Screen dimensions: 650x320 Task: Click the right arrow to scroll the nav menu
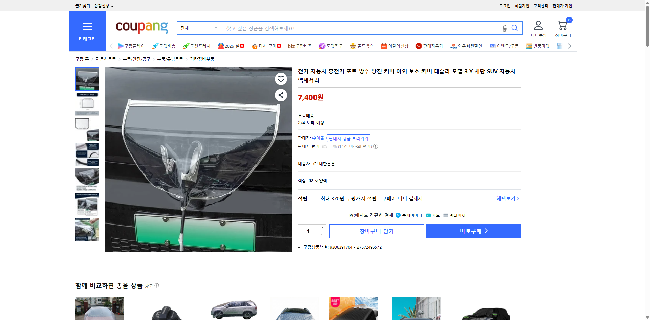click(x=570, y=46)
